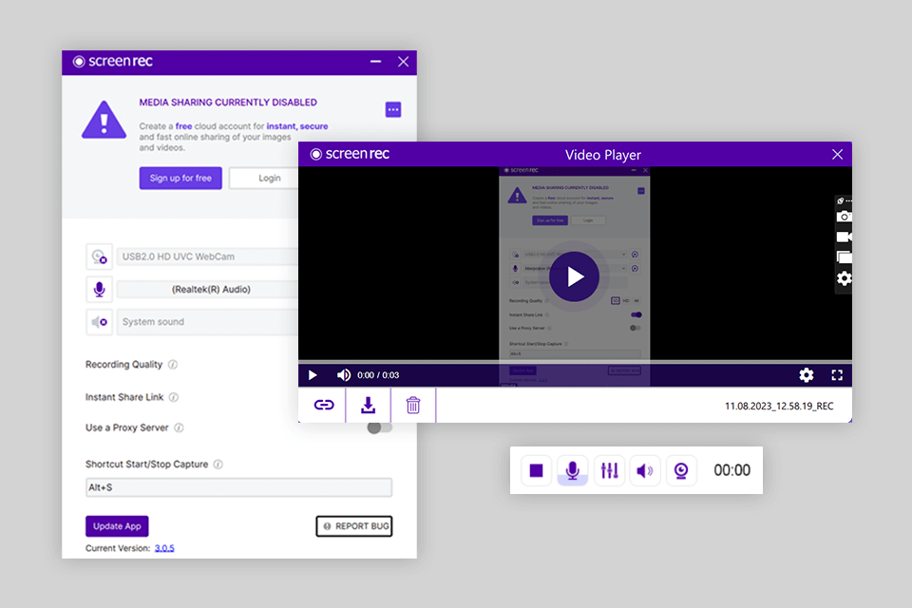Toggle webcam in the recording toolbar
Image resolution: width=912 pixels, height=608 pixels.
[681, 470]
